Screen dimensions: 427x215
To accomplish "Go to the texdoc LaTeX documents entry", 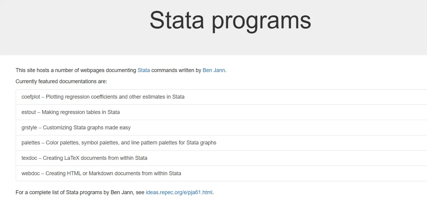I will (221, 158).
